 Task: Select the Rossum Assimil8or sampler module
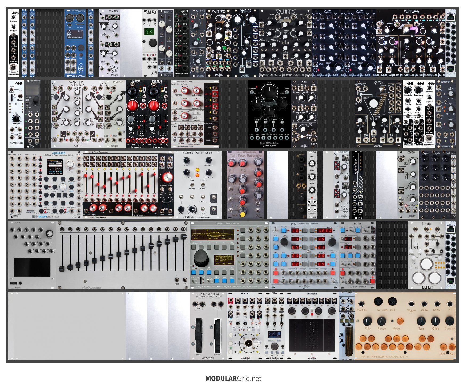pos(46,185)
